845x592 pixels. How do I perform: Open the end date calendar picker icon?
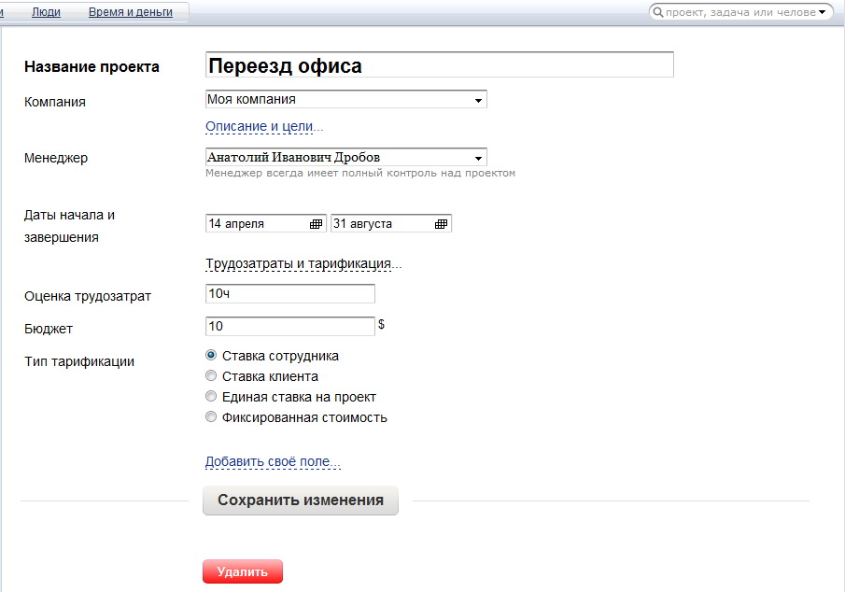coord(441,224)
